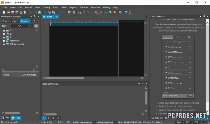
Task: Toggle auto-hide pin on Output Window
Action: click(143, 84)
